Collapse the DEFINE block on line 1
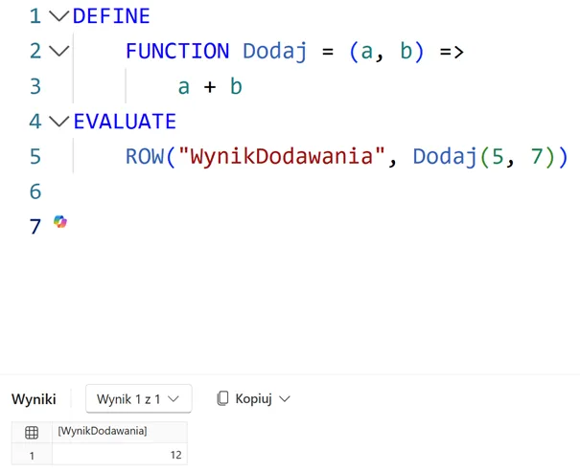The width and height of the screenshot is (580, 472). 58,16
